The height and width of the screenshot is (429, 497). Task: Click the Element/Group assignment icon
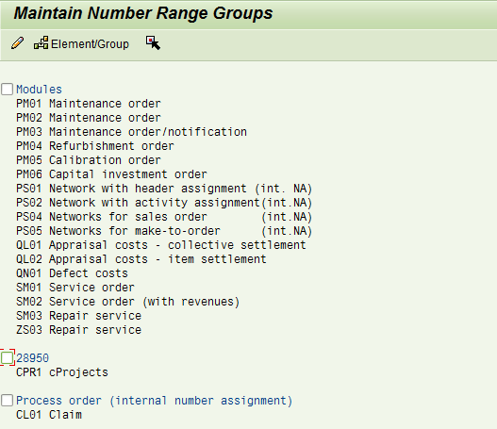(41, 42)
